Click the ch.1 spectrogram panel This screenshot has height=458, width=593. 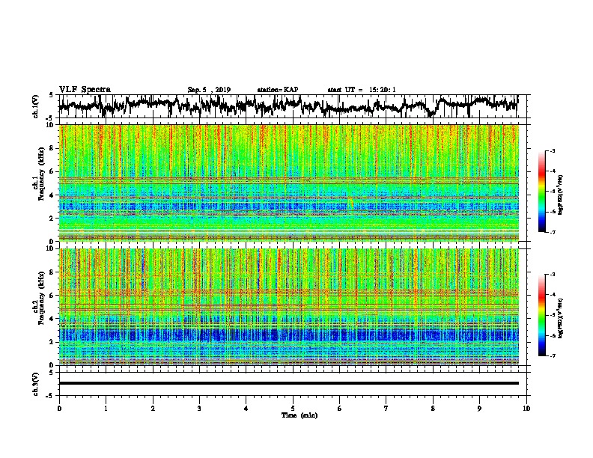tap(288, 183)
